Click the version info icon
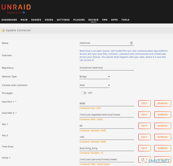This screenshot has height=166, width=173. tap(24, 12)
